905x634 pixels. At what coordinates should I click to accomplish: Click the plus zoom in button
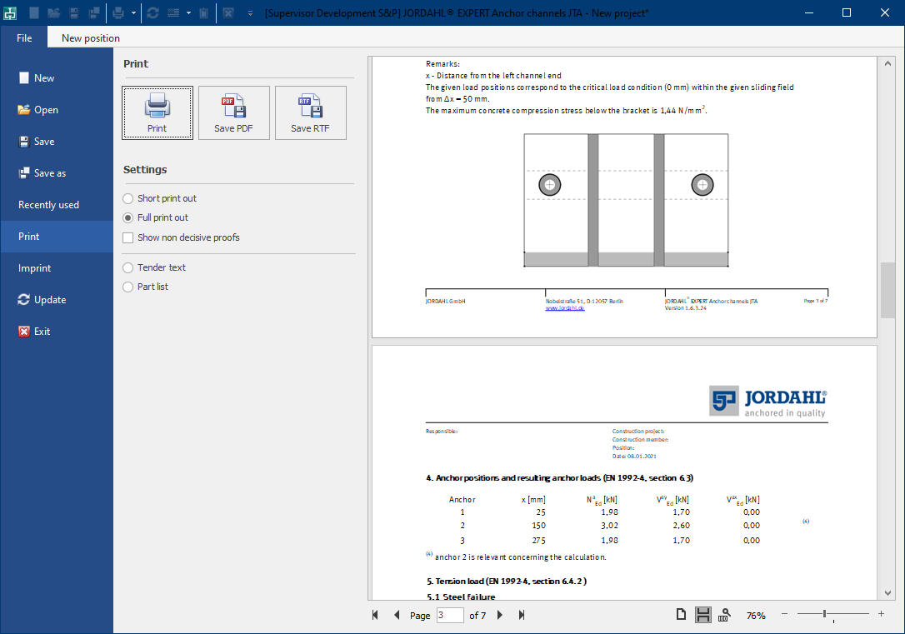[882, 614]
